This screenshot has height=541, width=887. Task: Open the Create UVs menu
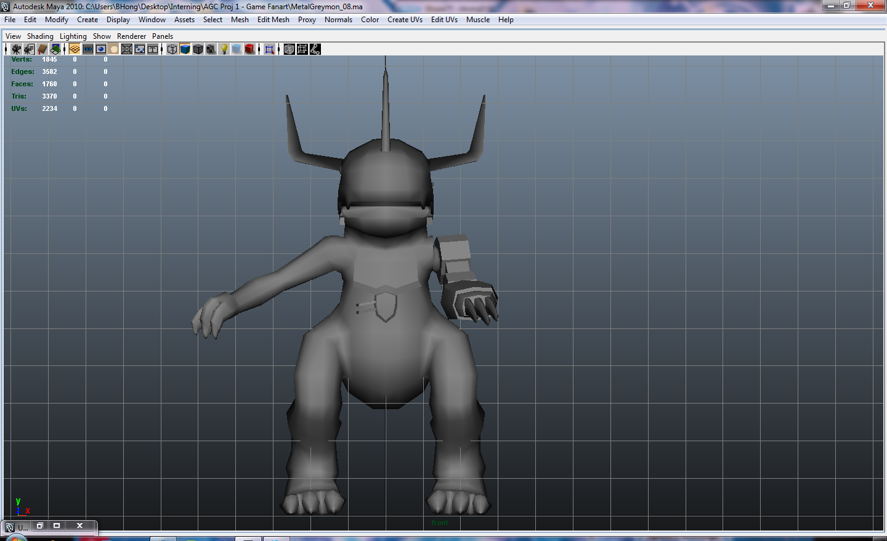[x=405, y=20]
